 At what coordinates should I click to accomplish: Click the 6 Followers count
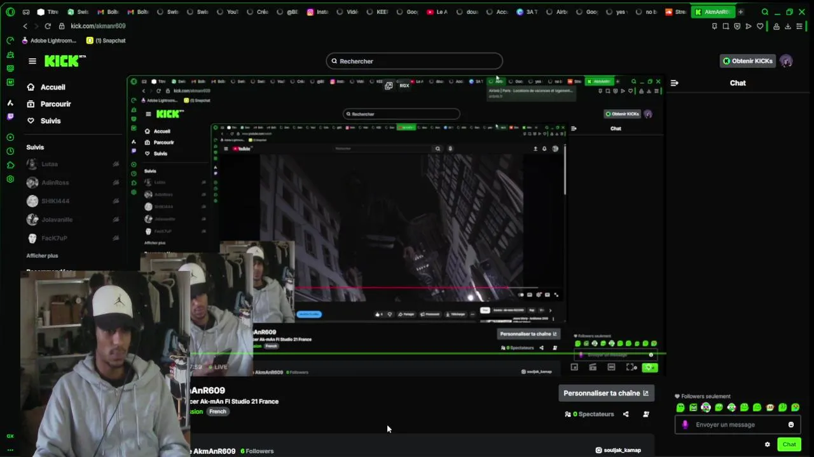[257, 451]
